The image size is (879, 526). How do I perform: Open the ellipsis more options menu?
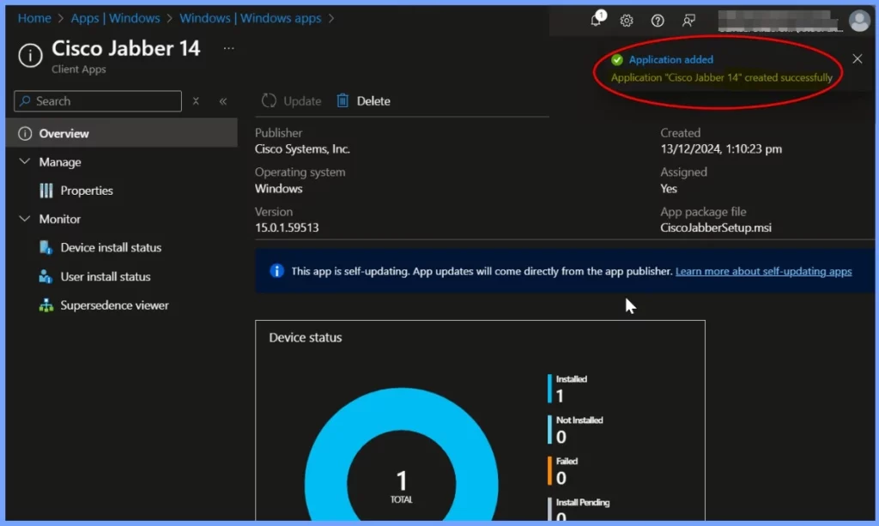point(228,48)
